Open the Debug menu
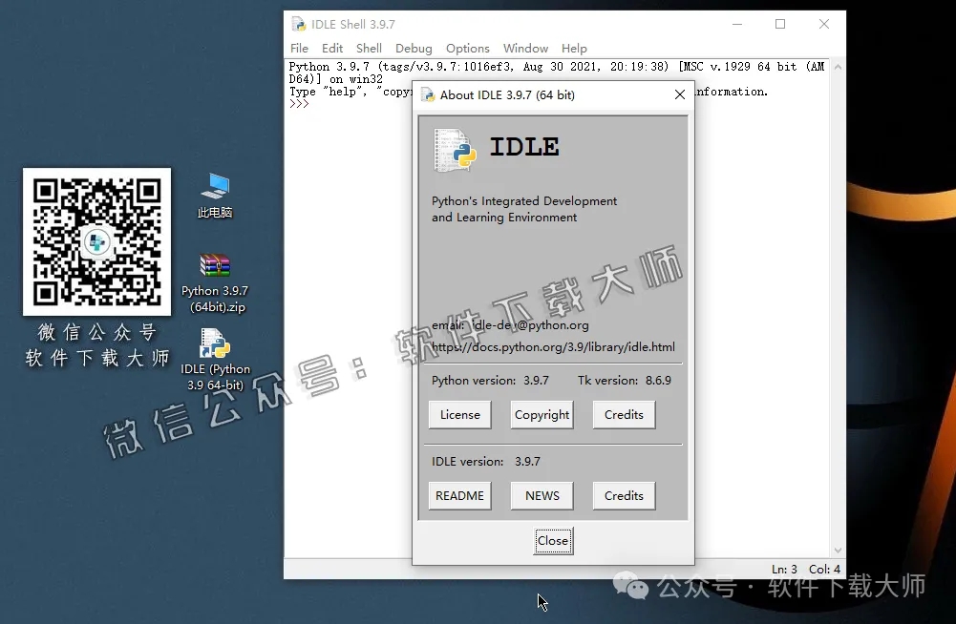 pos(414,49)
